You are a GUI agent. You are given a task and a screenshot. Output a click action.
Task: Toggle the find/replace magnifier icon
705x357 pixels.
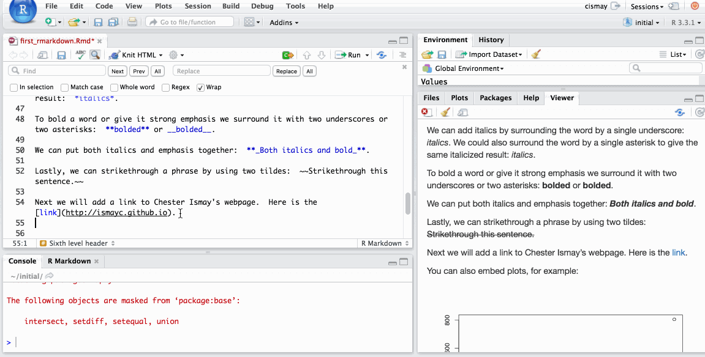pos(95,55)
